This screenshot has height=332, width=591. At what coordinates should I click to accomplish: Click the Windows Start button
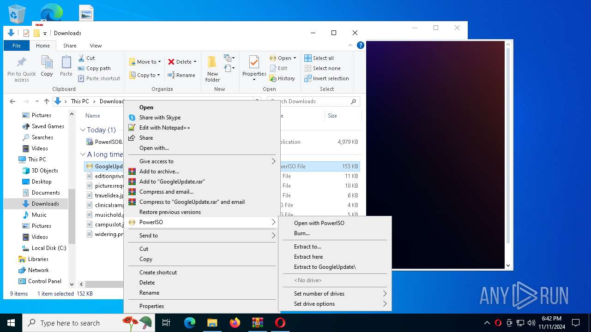(11, 323)
